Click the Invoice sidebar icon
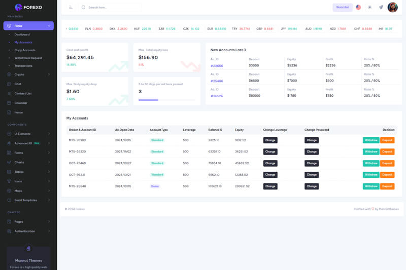This screenshot has width=406, height=270. tap(9, 112)
